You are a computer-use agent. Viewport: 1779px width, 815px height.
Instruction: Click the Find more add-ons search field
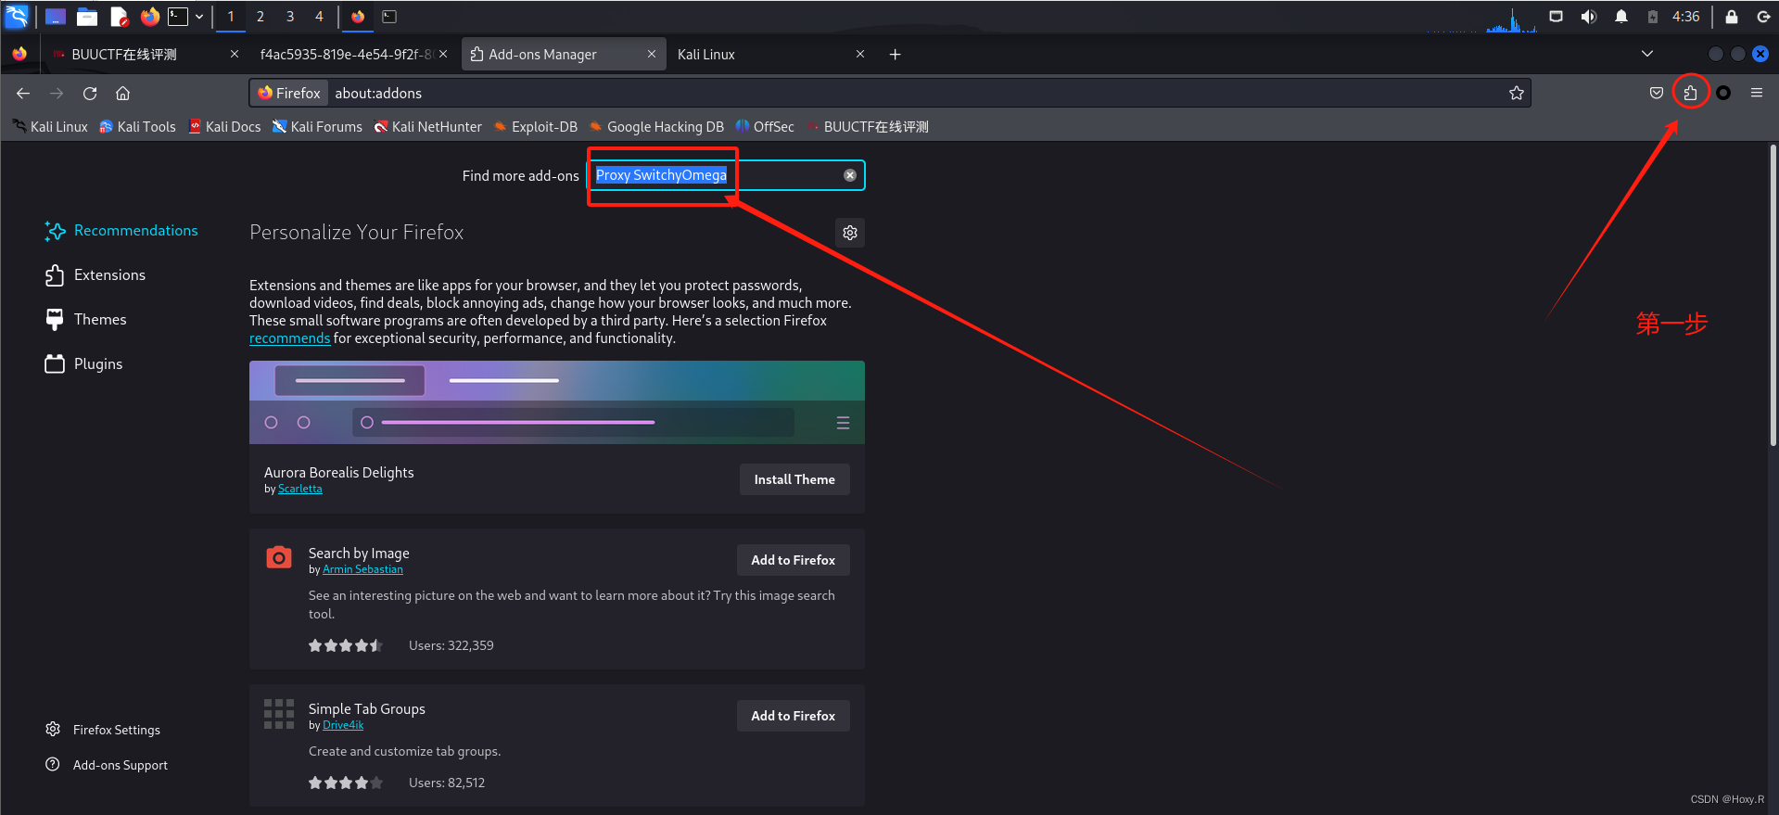(726, 175)
